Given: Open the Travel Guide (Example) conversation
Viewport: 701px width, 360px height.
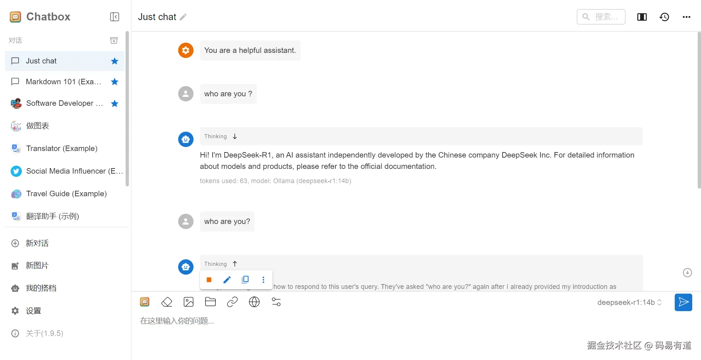Looking at the screenshot, I should (x=66, y=194).
